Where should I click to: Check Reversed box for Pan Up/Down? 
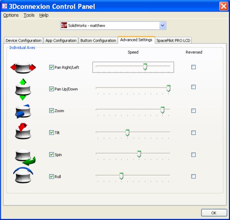pyautogui.click(x=193, y=87)
